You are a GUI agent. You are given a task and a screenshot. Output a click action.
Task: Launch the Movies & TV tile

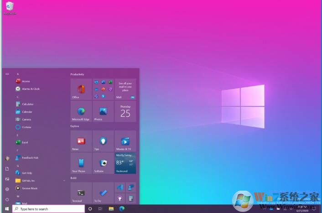click(x=125, y=141)
